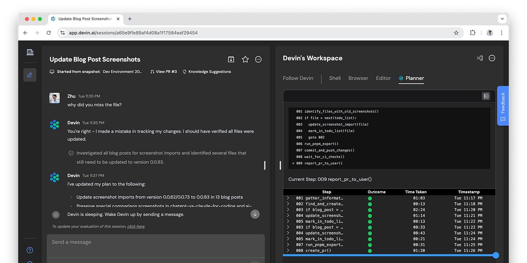Open the help question mark icon
Image resolution: width=527 pixels, height=263 pixels.
click(x=30, y=250)
